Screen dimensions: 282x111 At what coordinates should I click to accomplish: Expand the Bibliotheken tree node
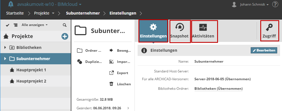coord(5,48)
